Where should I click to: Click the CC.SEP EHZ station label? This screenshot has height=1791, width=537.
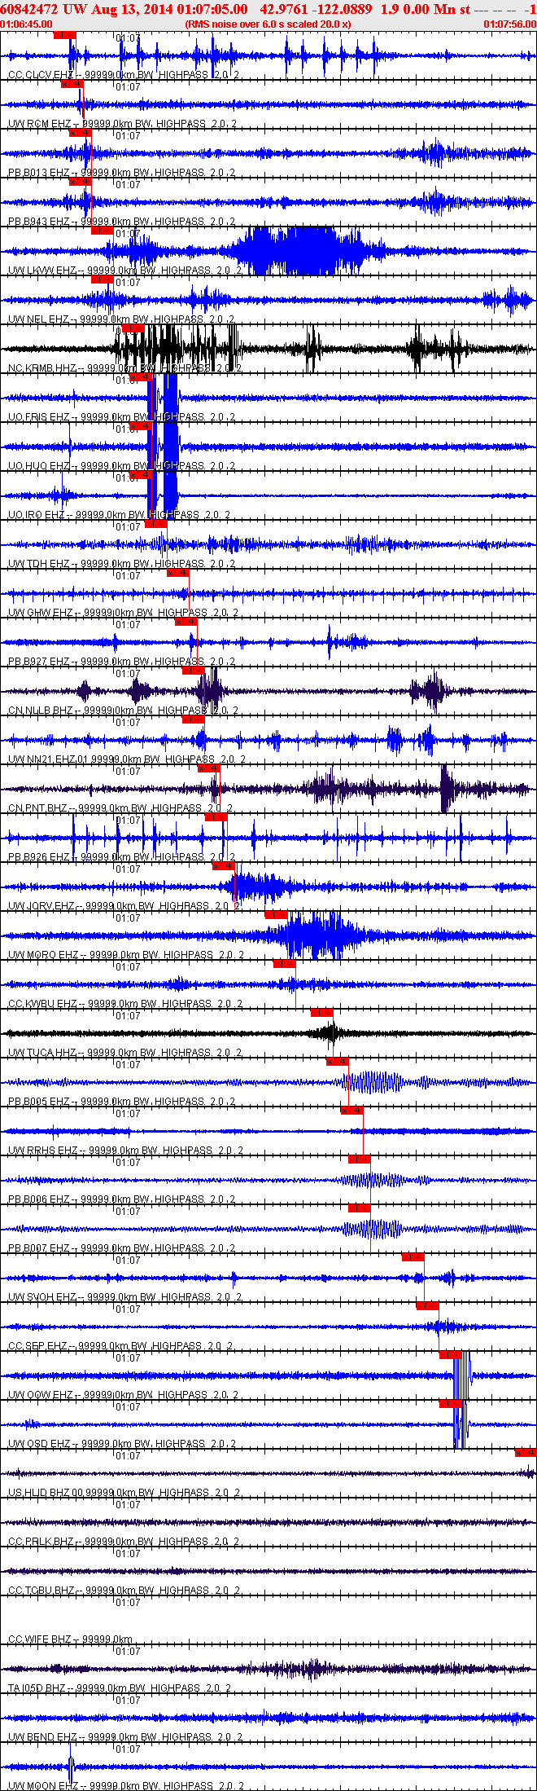[37, 1346]
